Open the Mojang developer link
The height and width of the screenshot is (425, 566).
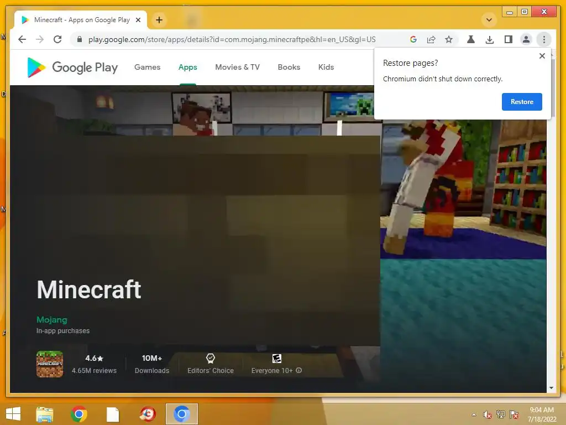point(51,319)
